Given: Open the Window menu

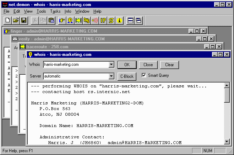Looking at the screenshot, I should [82, 11].
